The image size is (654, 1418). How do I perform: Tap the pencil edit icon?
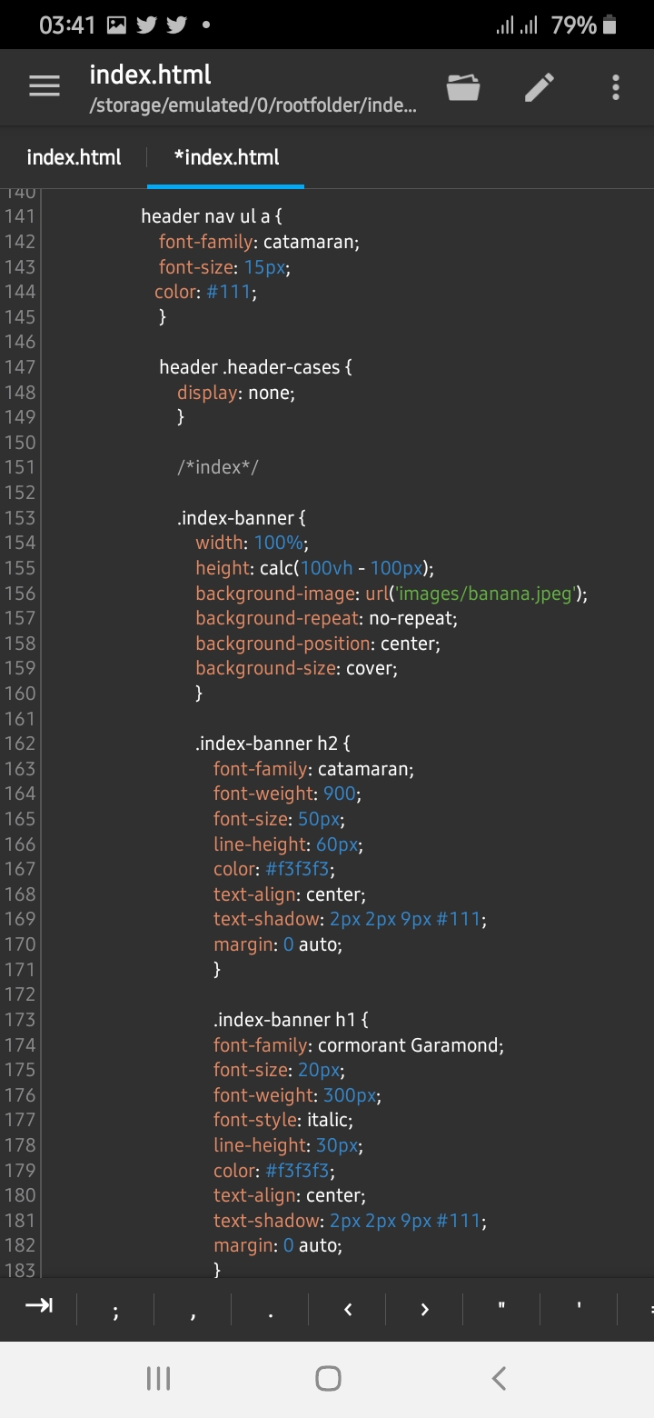(540, 87)
